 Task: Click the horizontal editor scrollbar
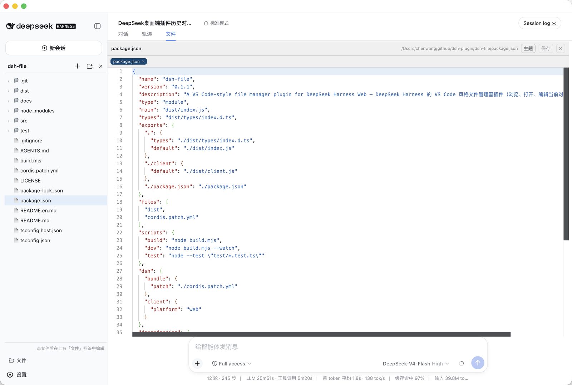(321, 334)
